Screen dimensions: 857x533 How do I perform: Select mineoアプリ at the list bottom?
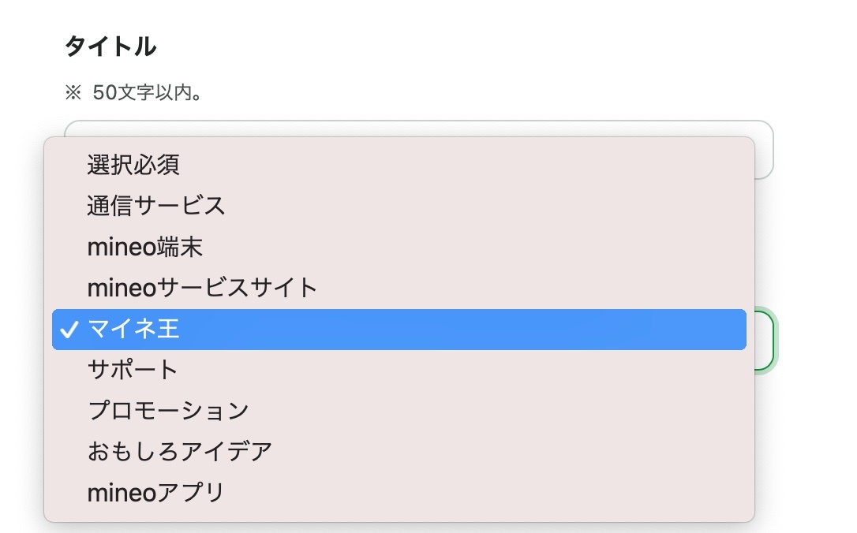[x=156, y=493]
